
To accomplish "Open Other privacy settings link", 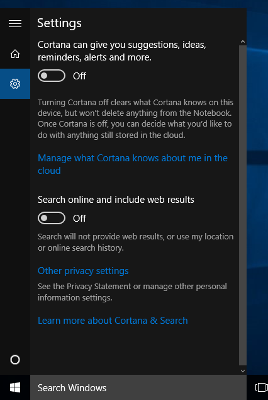I will coord(83,271).
